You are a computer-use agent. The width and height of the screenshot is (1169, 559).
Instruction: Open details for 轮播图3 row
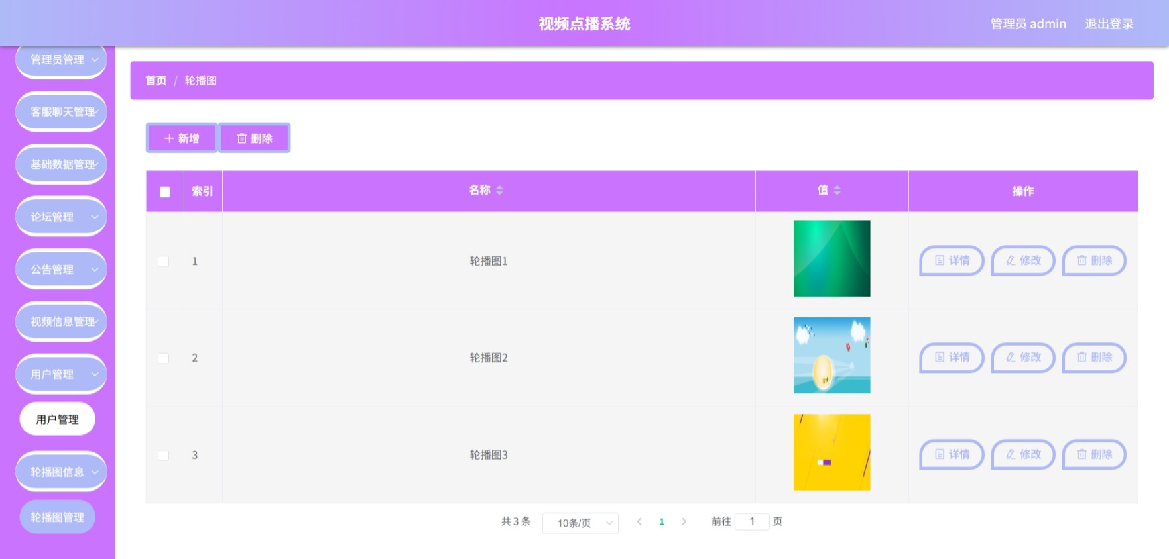952,454
